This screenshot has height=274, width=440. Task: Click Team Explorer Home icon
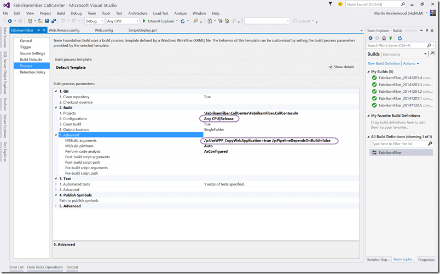384,38
